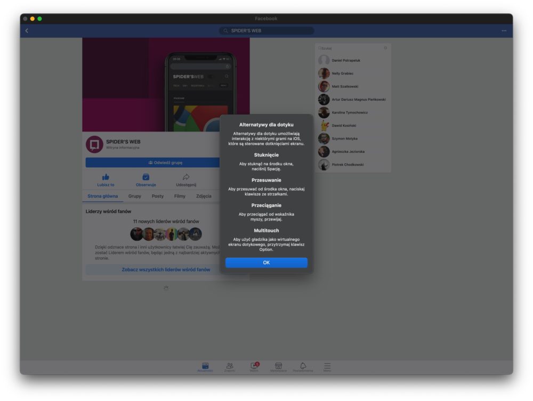533x401 pixels.
Task: Click Nelly Grabiec's avatar photo
Action: click(x=324, y=73)
